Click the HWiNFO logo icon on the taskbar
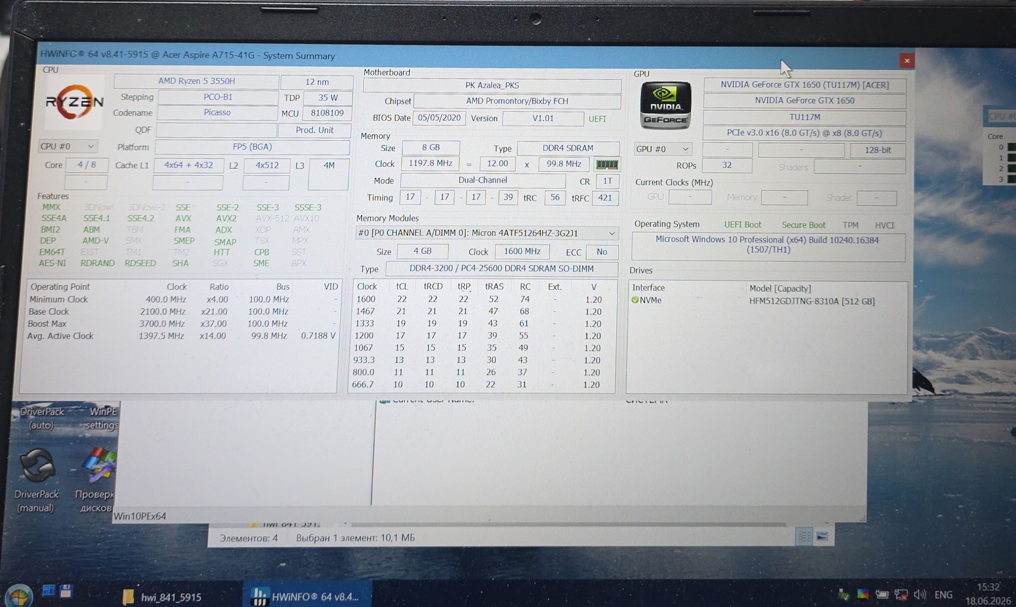Image resolution: width=1016 pixels, height=607 pixels. click(x=259, y=596)
